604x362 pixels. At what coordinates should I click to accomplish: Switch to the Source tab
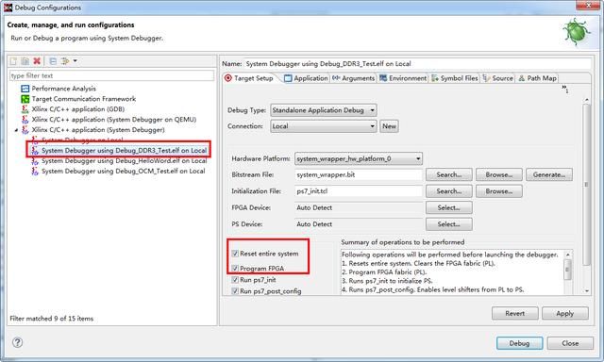pyautogui.click(x=497, y=78)
